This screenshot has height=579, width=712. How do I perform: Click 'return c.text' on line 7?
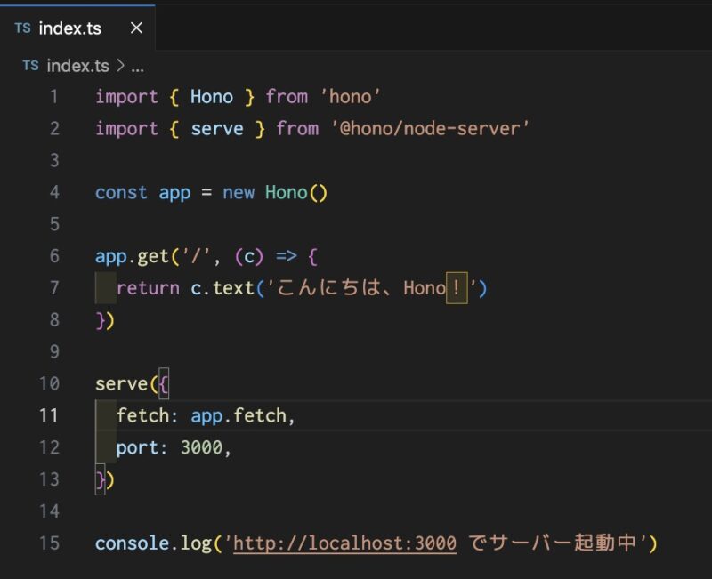point(185,288)
